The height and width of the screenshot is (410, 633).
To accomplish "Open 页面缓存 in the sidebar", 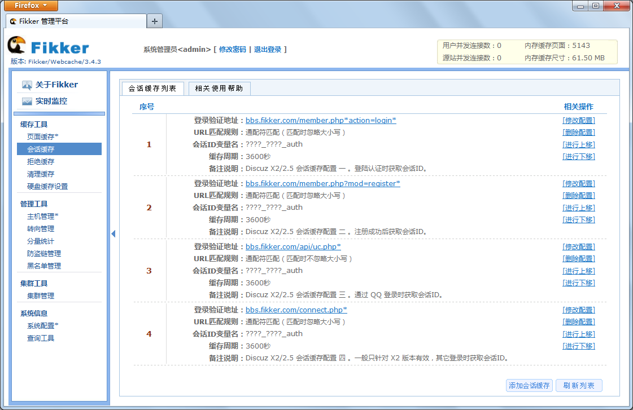I will tap(43, 136).
